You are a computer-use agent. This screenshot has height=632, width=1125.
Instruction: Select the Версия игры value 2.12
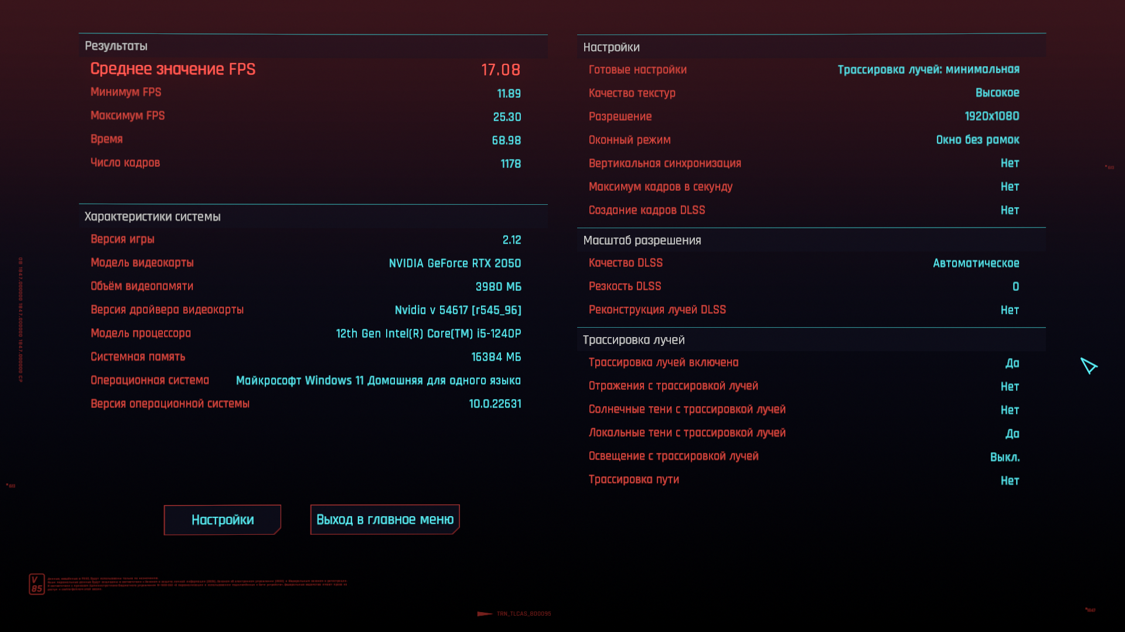point(512,240)
